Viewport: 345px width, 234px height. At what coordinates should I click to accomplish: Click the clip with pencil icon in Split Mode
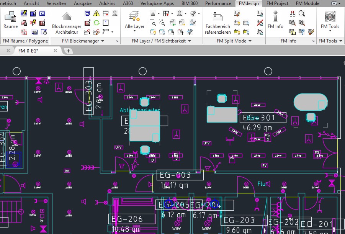click(237, 14)
